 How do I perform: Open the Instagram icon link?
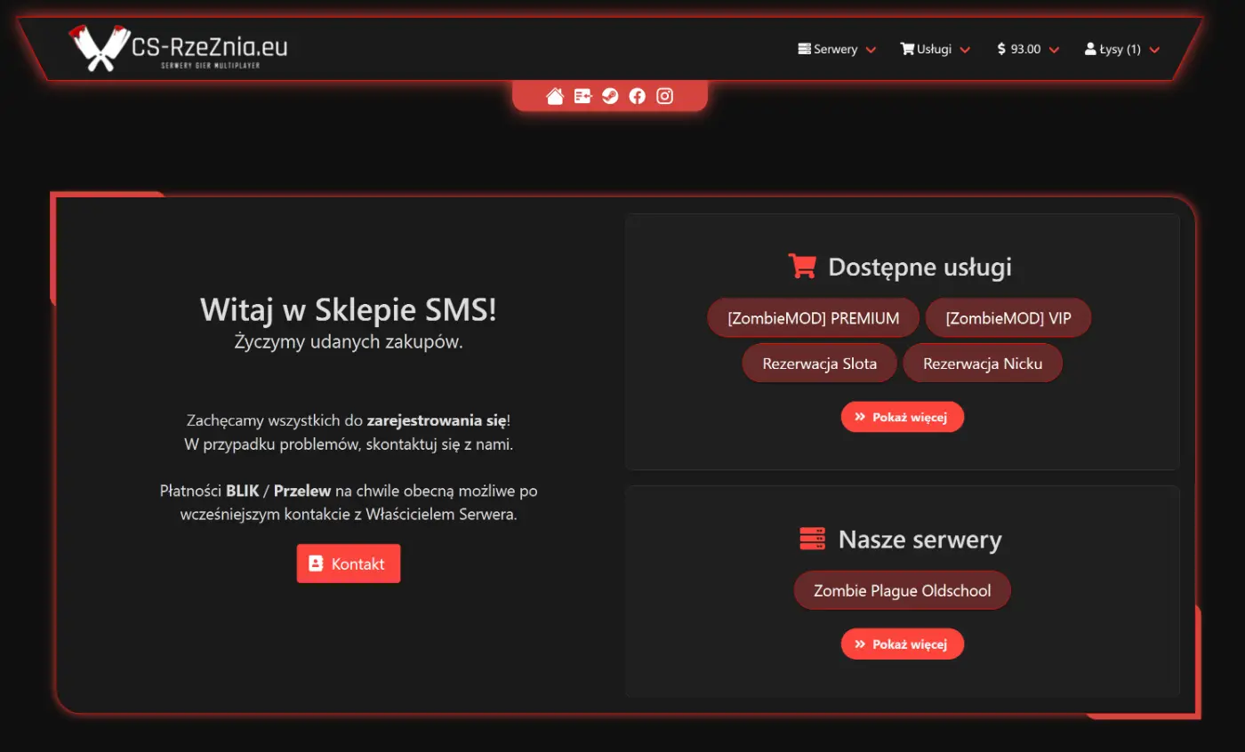tap(664, 96)
